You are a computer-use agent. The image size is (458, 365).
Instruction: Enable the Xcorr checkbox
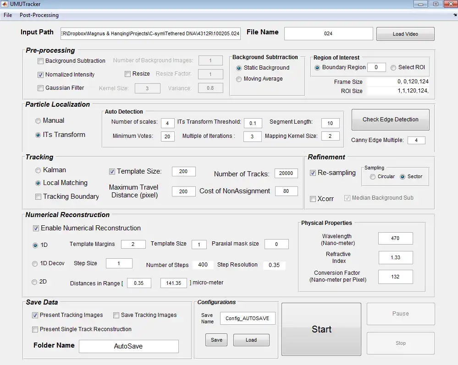(x=313, y=199)
